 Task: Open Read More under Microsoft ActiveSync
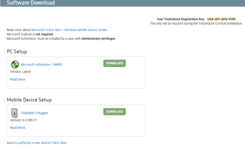tap(18, 80)
